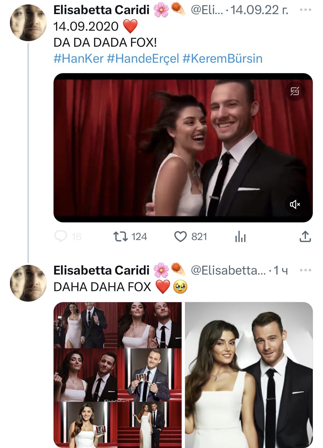Toggle video sound with mute icon

tap(295, 204)
